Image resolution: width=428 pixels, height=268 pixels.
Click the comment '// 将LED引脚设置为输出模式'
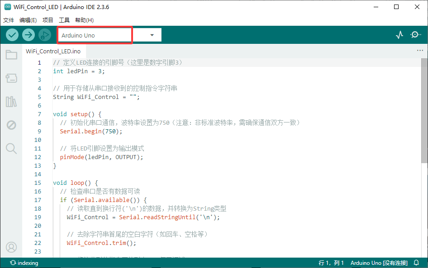[102, 149]
